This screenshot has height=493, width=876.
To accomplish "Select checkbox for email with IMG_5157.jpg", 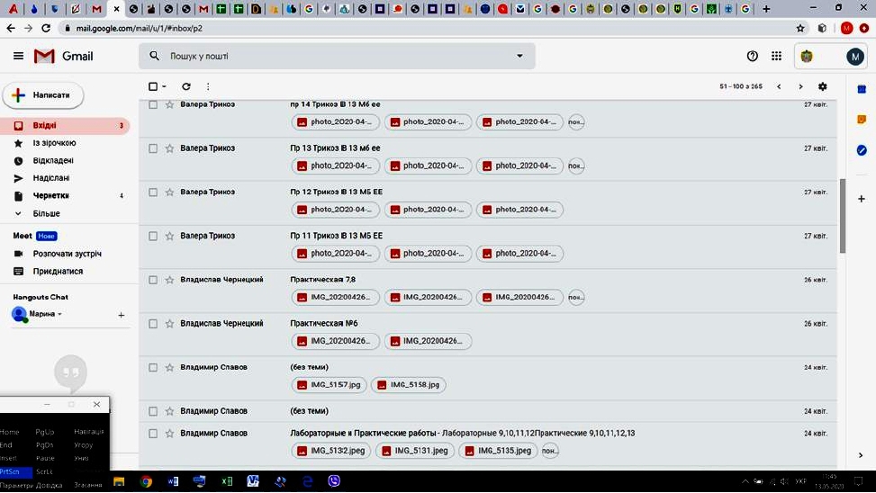I will (153, 367).
